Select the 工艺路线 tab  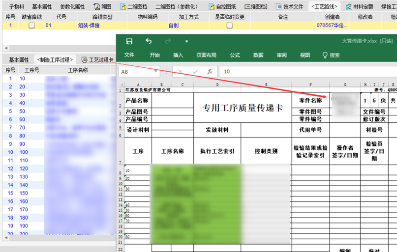click(x=324, y=6)
